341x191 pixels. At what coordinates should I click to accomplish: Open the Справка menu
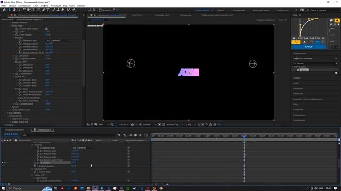(x=81, y=6)
